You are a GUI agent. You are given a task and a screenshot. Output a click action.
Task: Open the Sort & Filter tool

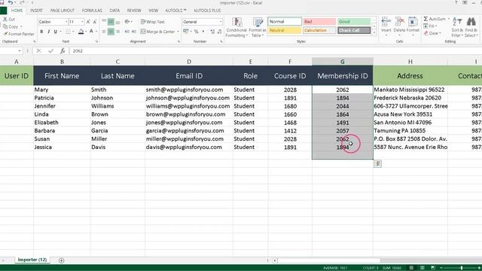(457, 27)
